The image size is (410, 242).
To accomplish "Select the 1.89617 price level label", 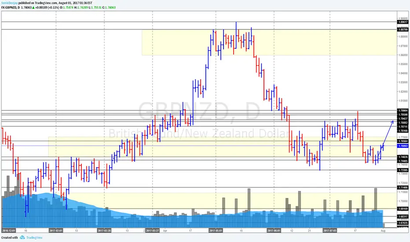I will coord(403,22).
